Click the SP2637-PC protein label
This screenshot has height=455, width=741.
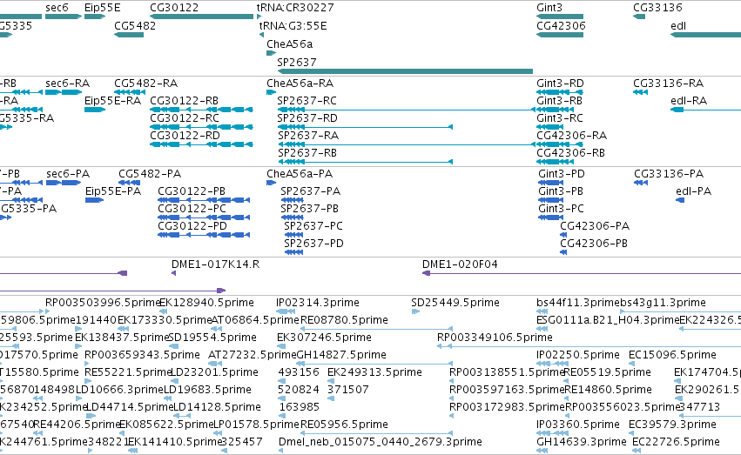point(313,226)
